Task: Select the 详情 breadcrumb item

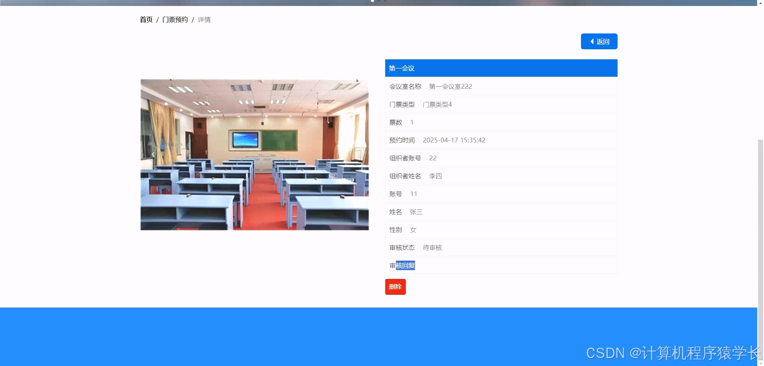Action: (x=204, y=19)
